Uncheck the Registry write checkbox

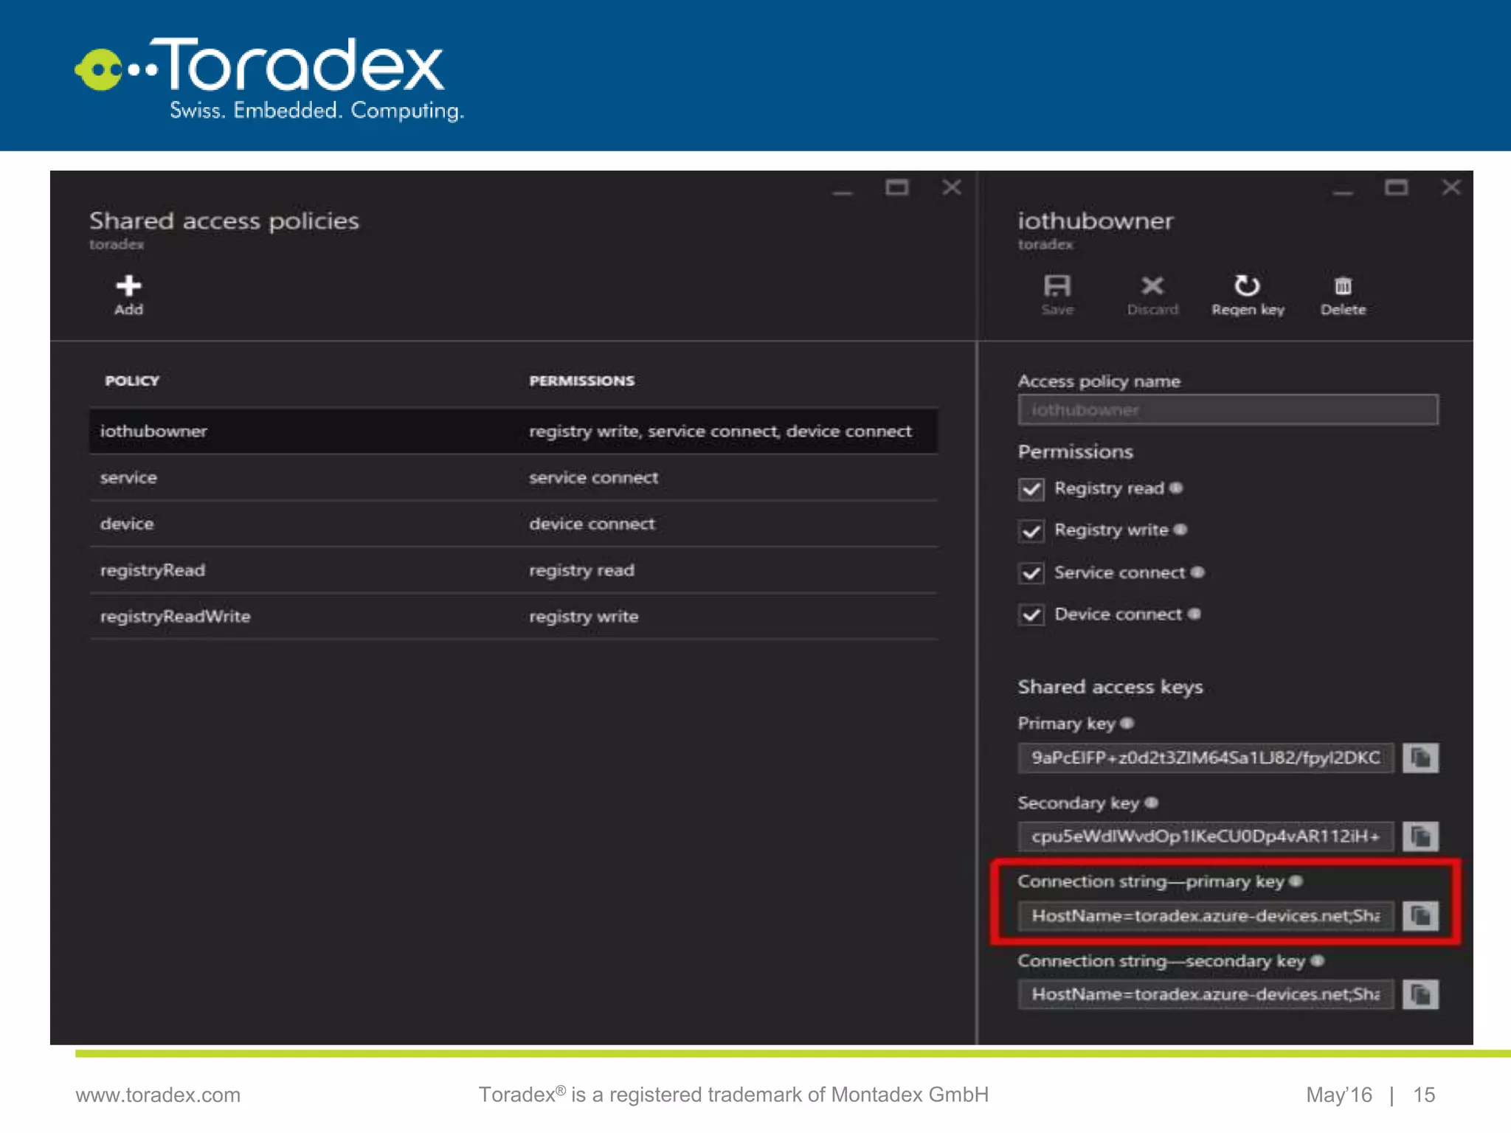click(x=1031, y=530)
